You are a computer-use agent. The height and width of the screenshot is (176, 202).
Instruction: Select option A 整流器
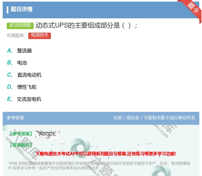pyautogui.click(x=19, y=51)
